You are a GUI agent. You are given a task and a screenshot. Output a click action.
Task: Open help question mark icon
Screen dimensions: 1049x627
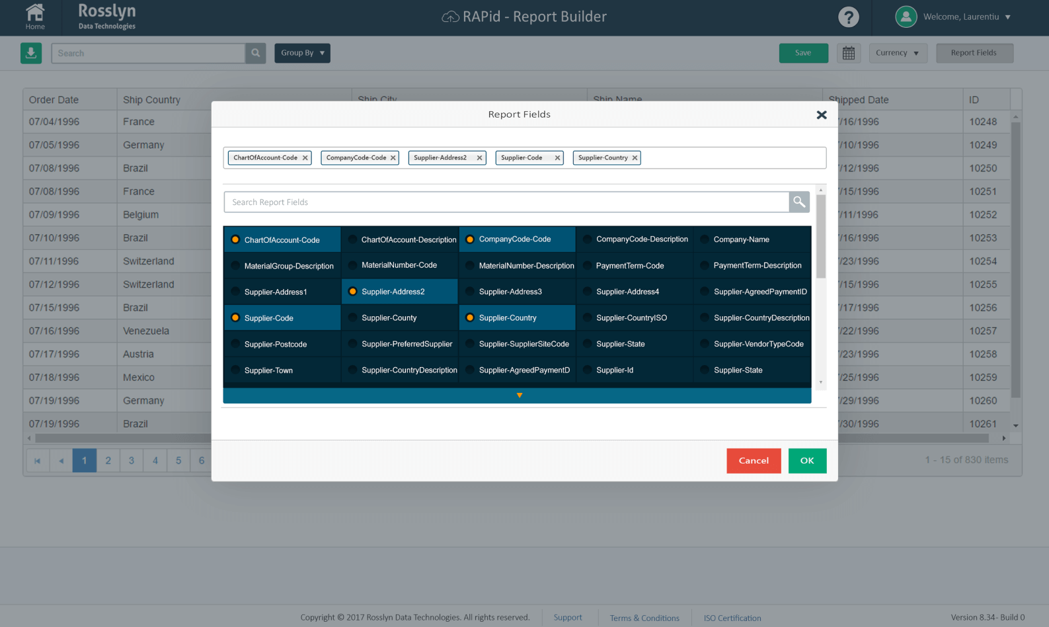pyautogui.click(x=849, y=17)
